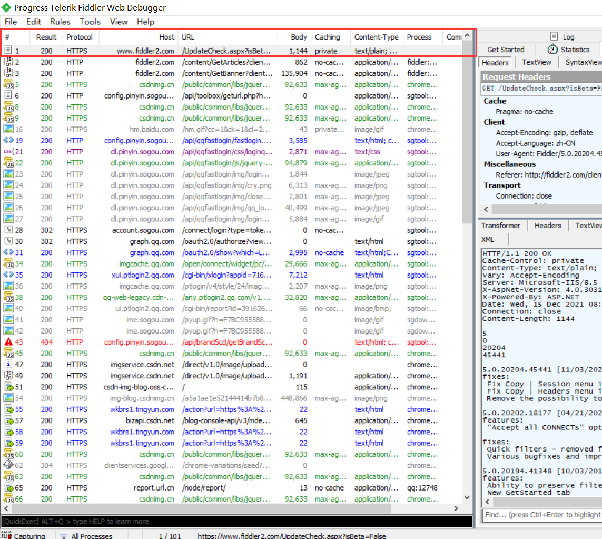Click the All Processes filter icon
Screen dimensions: 602x539
64,536
